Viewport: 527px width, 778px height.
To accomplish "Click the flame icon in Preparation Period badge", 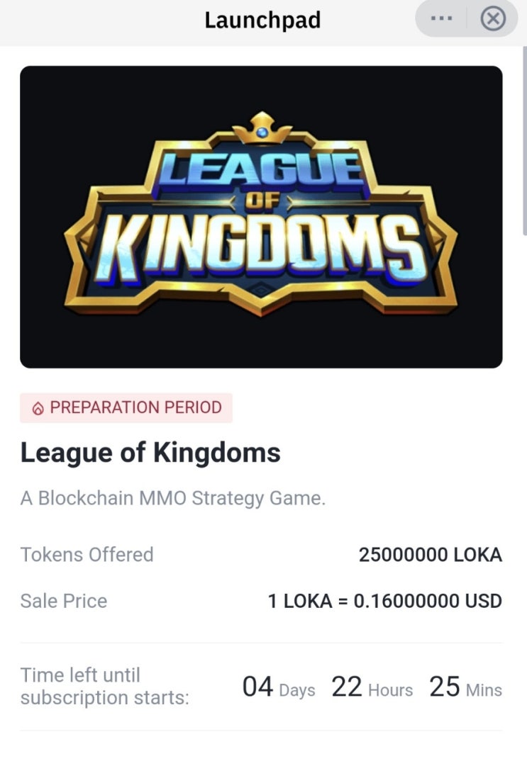I will point(38,408).
